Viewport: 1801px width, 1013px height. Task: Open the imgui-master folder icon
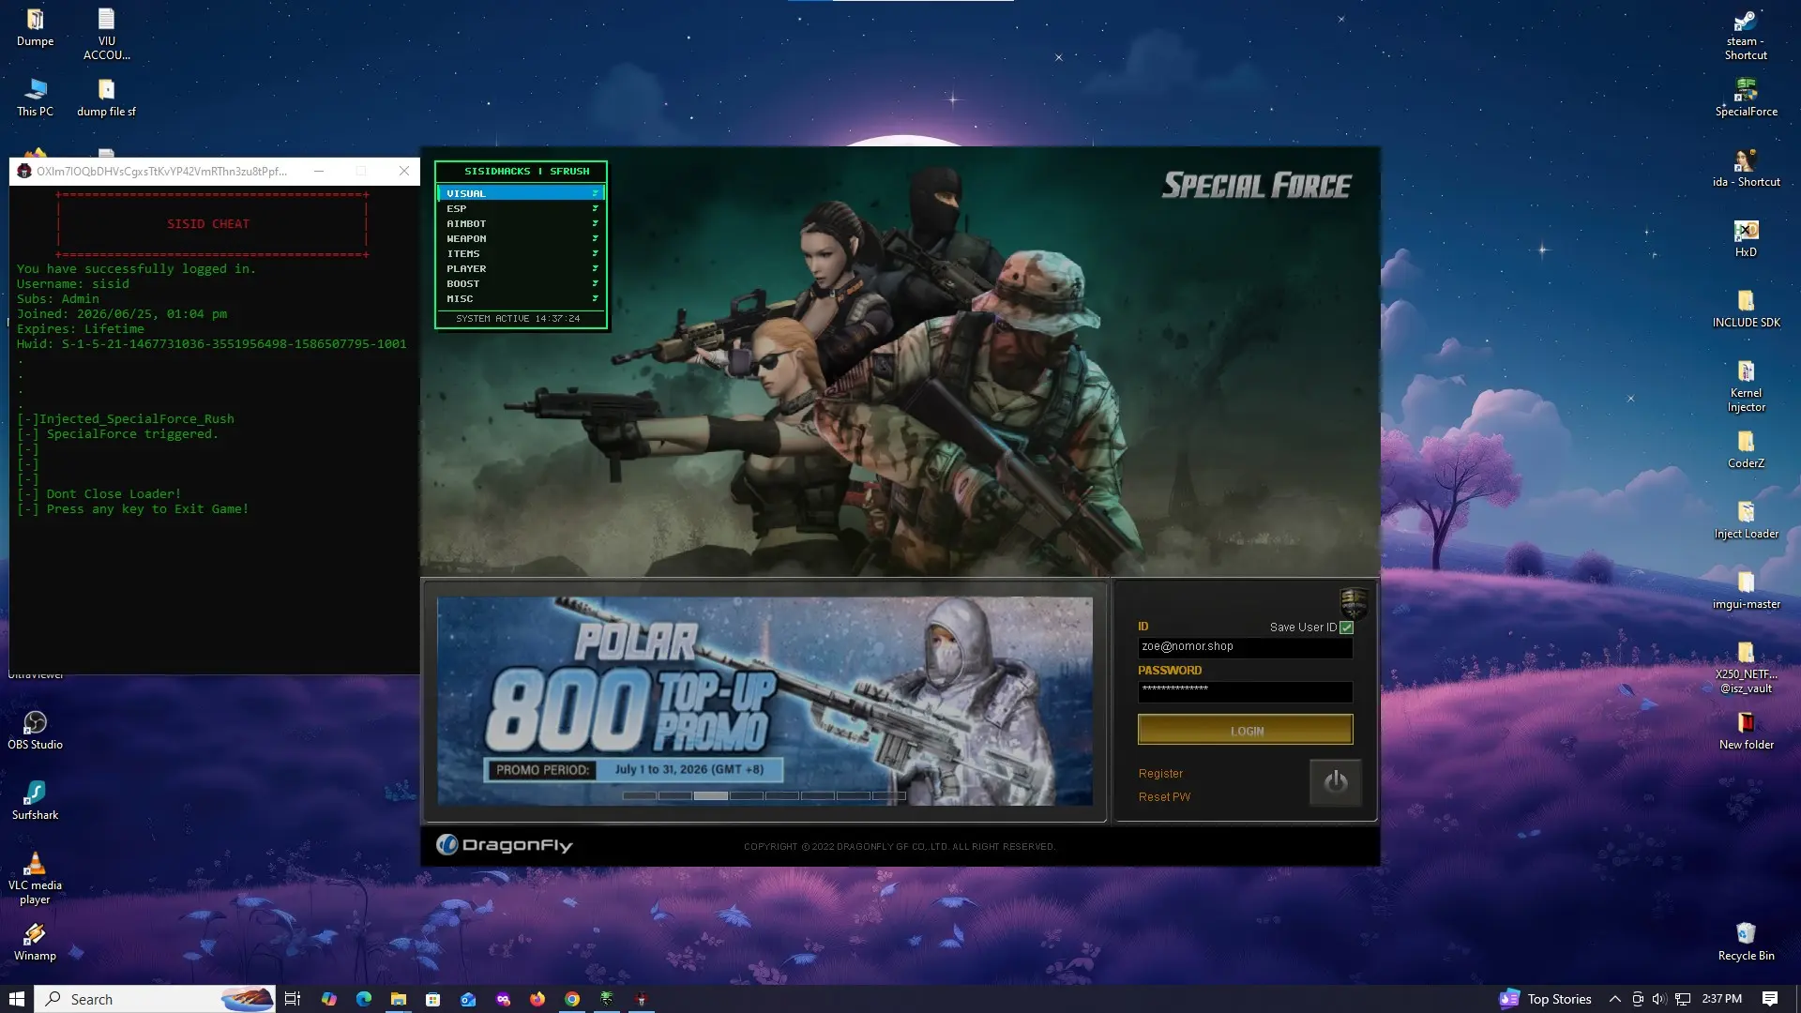click(1746, 590)
